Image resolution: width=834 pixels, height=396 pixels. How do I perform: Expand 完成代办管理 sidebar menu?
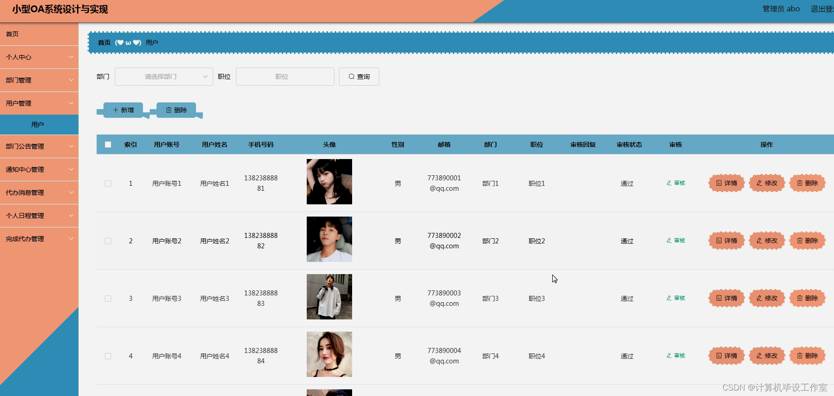point(39,239)
